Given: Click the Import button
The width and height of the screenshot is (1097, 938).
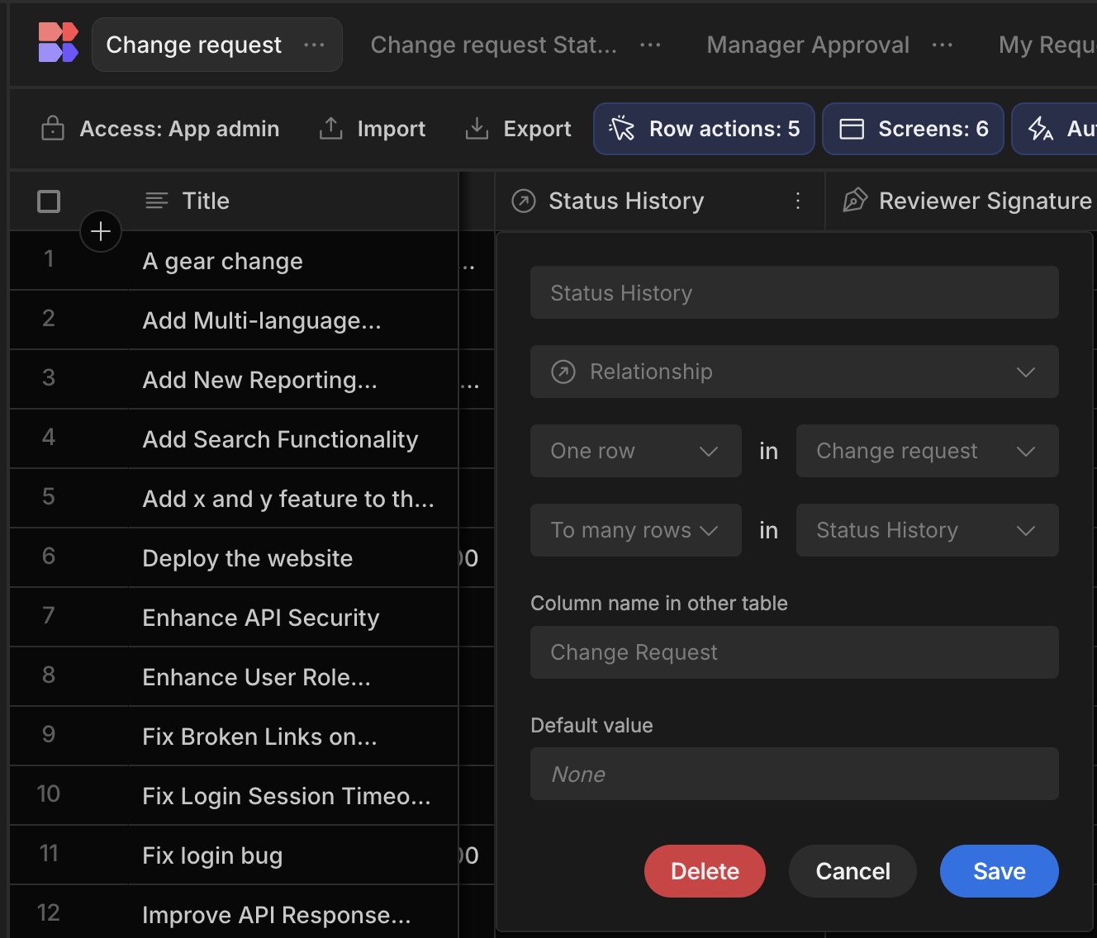Looking at the screenshot, I should click(x=373, y=129).
